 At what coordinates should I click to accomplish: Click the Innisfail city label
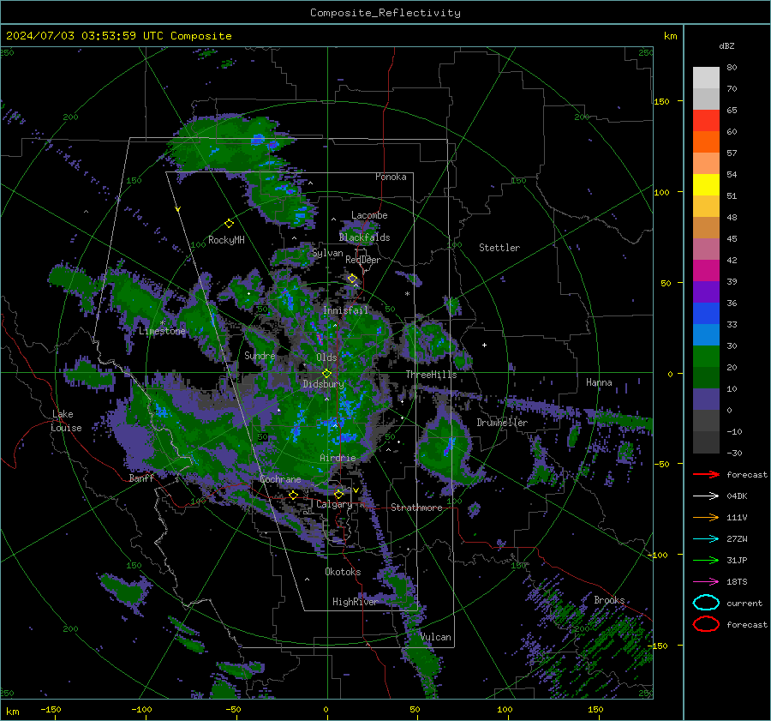tap(345, 310)
